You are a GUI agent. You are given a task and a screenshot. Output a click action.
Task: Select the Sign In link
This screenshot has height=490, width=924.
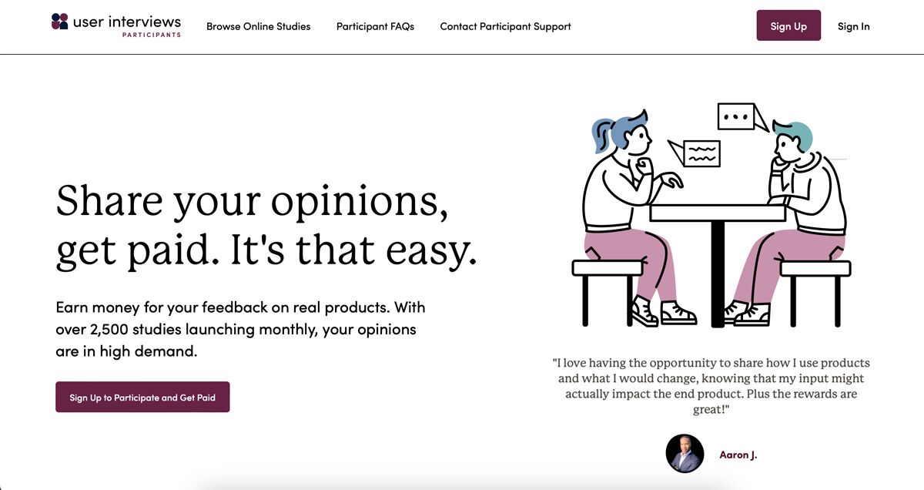click(853, 26)
